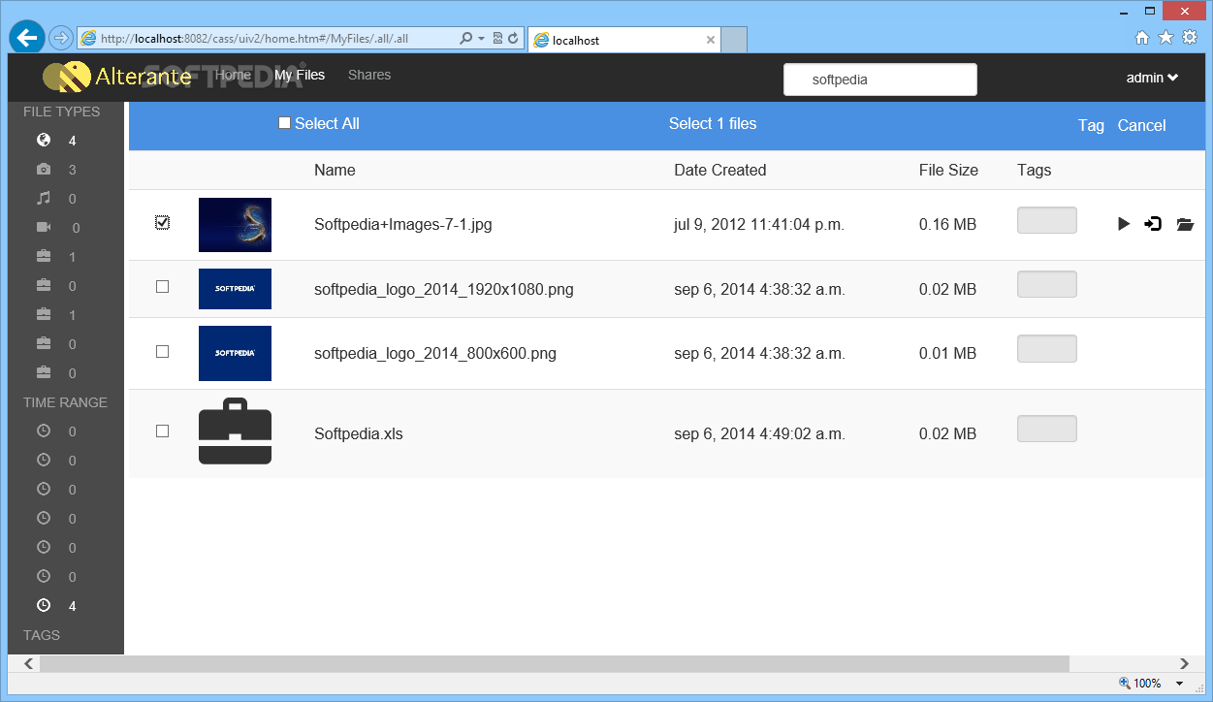The width and height of the screenshot is (1213, 702).
Task: Go to Home in navigation
Action: (x=233, y=75)
